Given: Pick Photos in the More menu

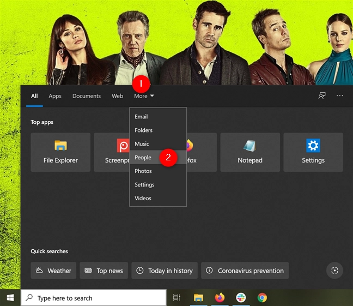Looking at the screenshot, I should [158, 171].
